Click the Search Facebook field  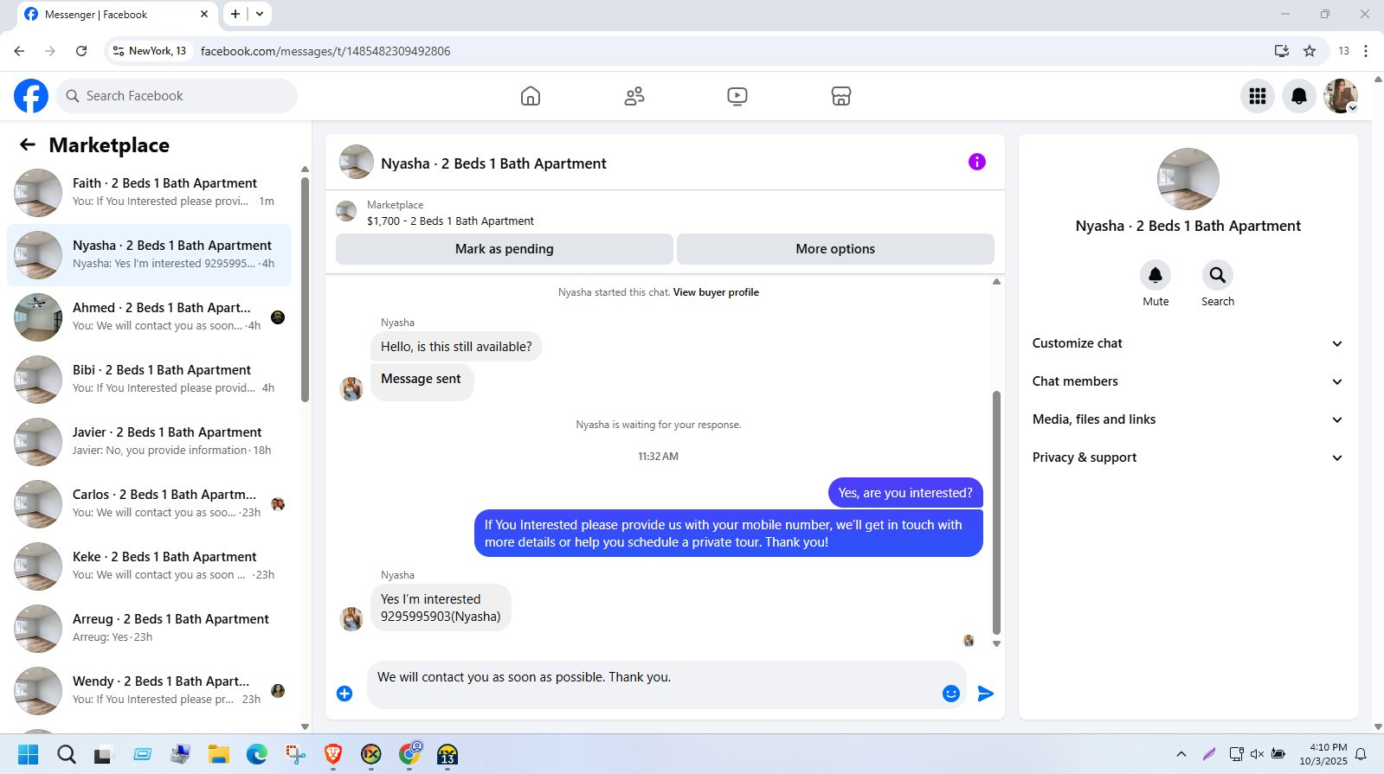click(177, 96)
